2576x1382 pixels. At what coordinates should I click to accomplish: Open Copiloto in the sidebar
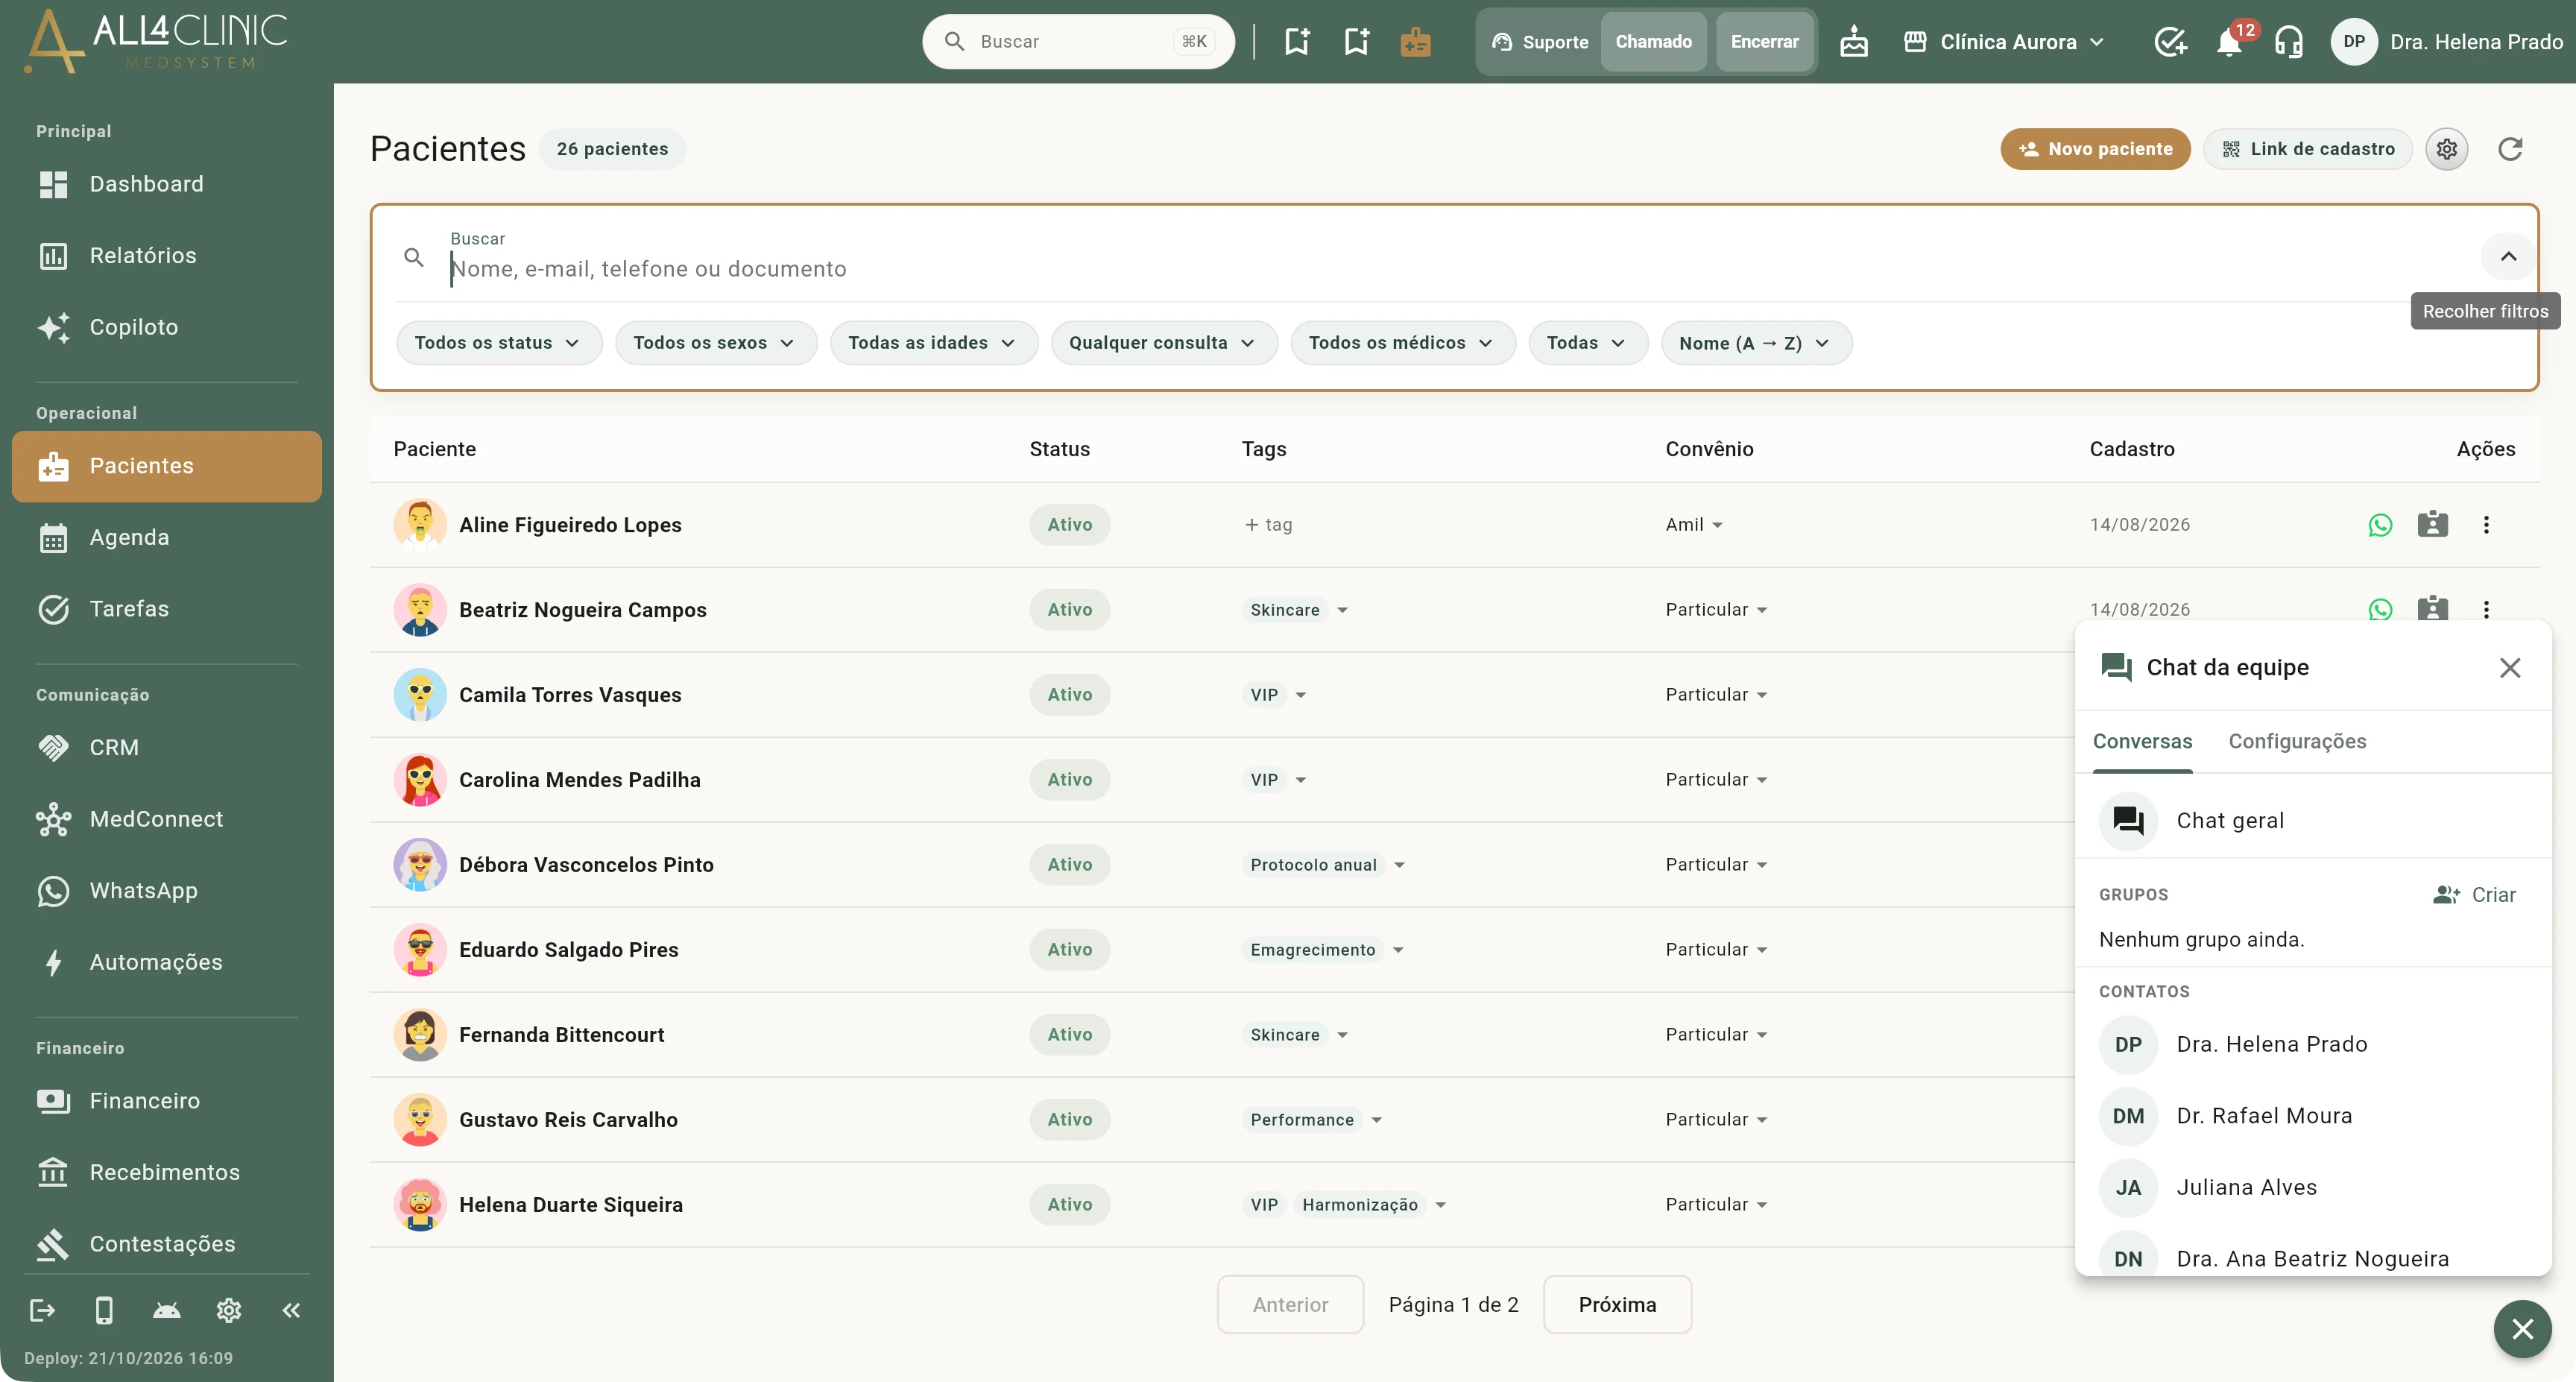[x=167, y=327]
